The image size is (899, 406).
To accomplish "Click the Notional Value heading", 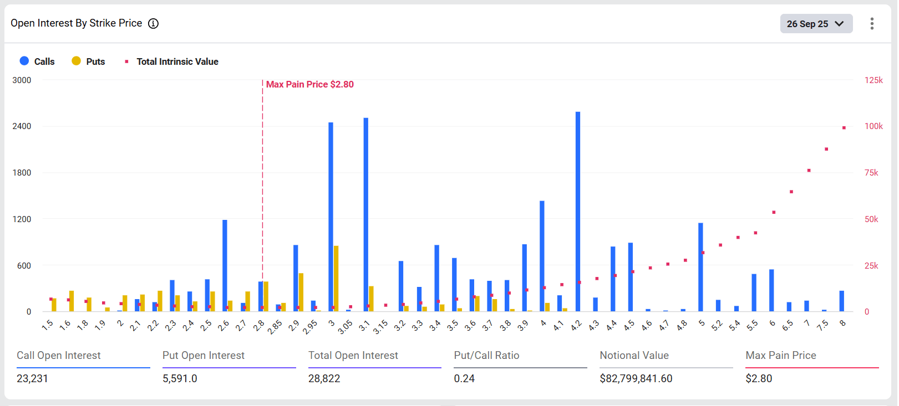I will tap(634, 356).
